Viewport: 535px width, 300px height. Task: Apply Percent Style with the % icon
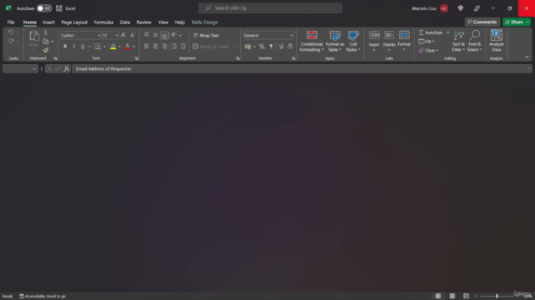pyautogui.click(x=262, y=47)
